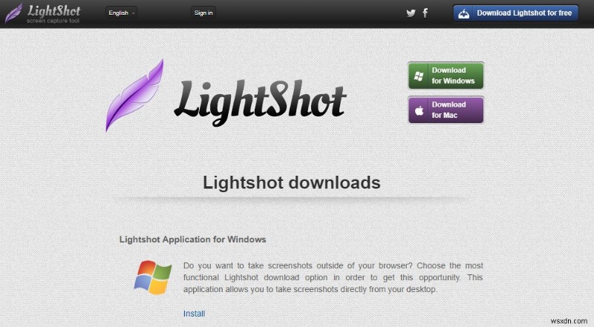Image resolution: width=594 pixels, height=327 pixels.
Task: Open Lightshot's Facebook page icon
Action: 425,13
